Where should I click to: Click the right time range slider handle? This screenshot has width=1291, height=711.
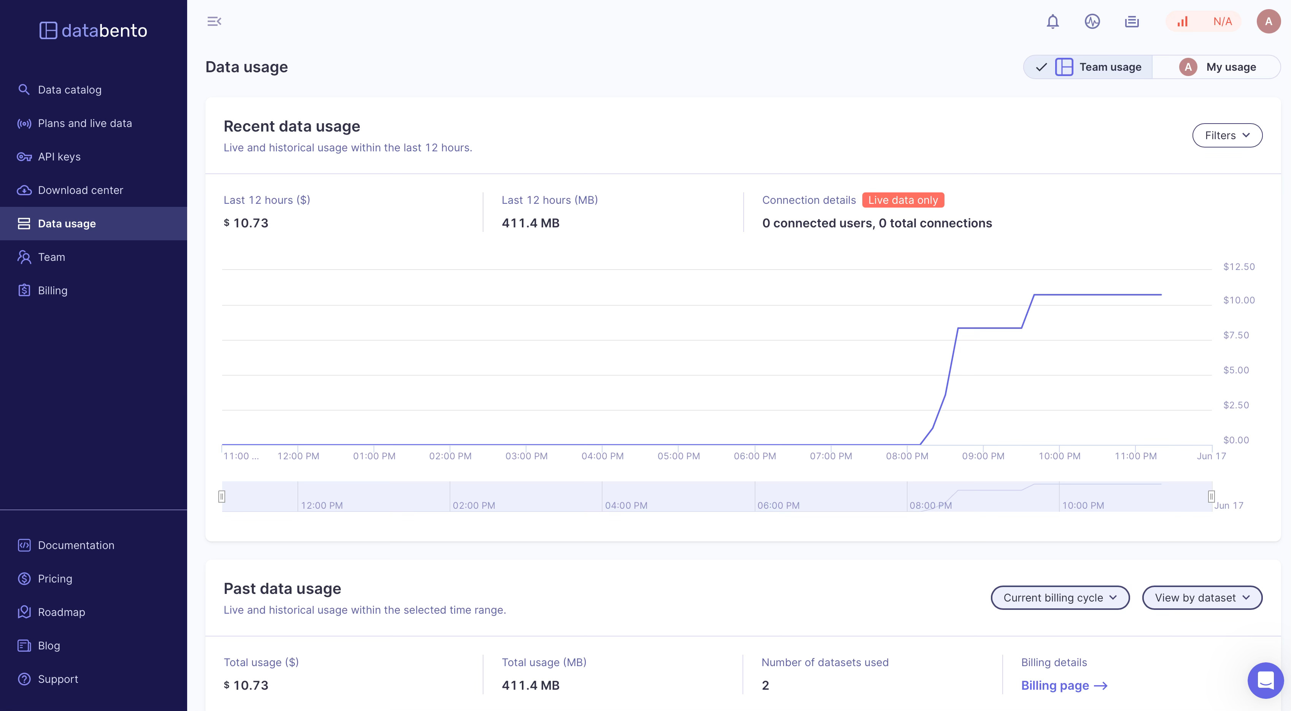click(1211, 497)
